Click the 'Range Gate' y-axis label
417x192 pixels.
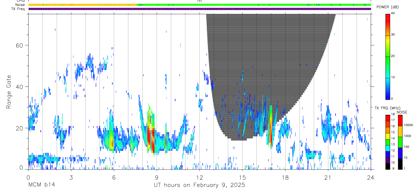pos(9,92)
